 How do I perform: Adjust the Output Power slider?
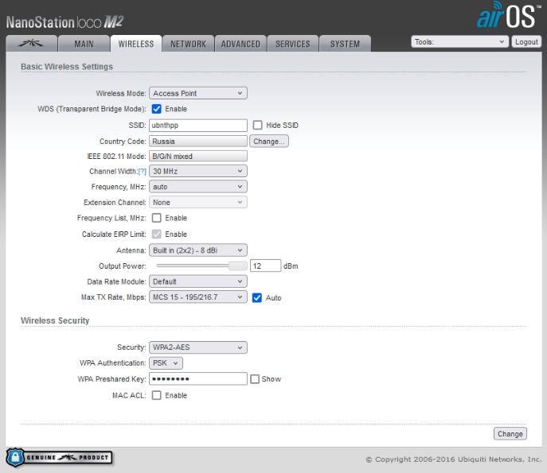coord(237,266)
